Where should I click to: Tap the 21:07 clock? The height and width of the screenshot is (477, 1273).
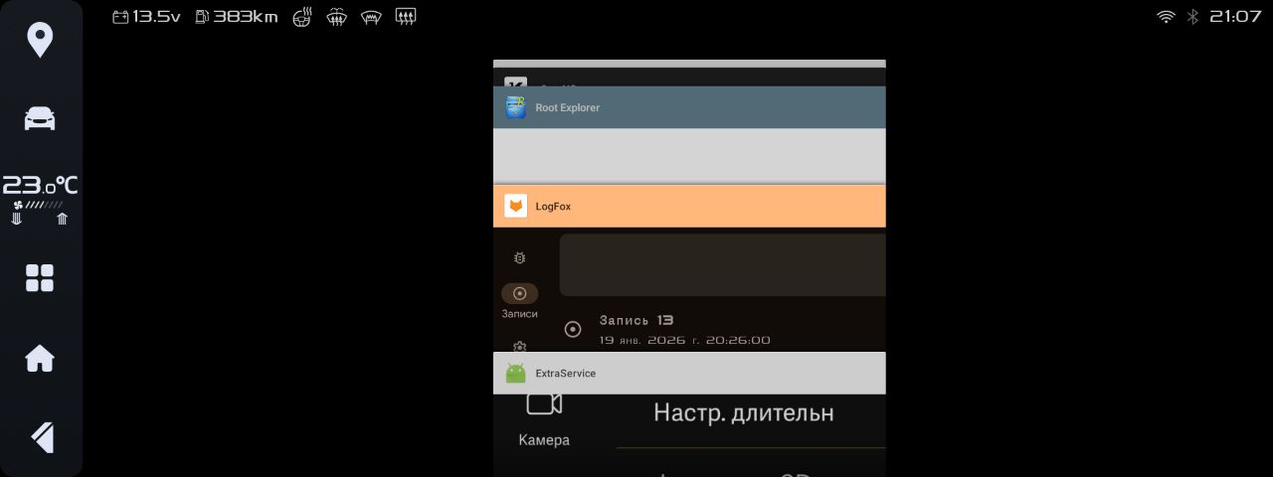[x=1235, y=17]
